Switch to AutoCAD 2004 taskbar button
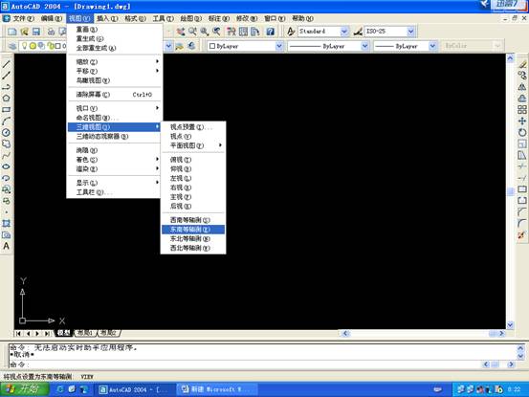 pyautogui.click(x=135, y=389)
